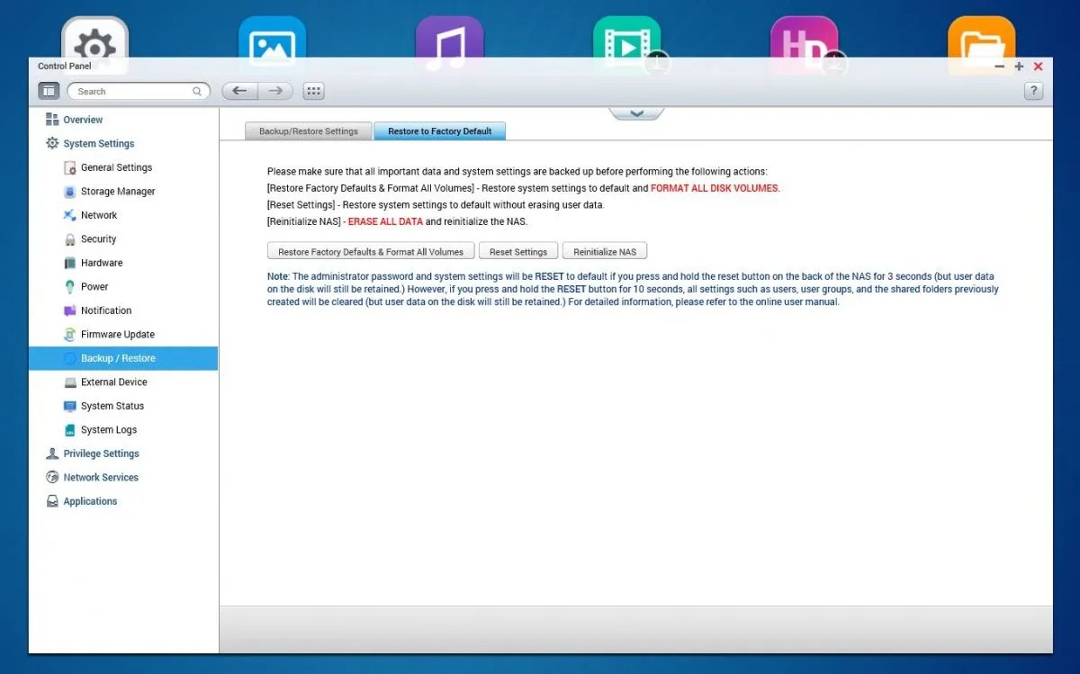The image size is (1080, 674).
Task: Open Storage Manager in sidebar
Action: [x=118, y=192]
